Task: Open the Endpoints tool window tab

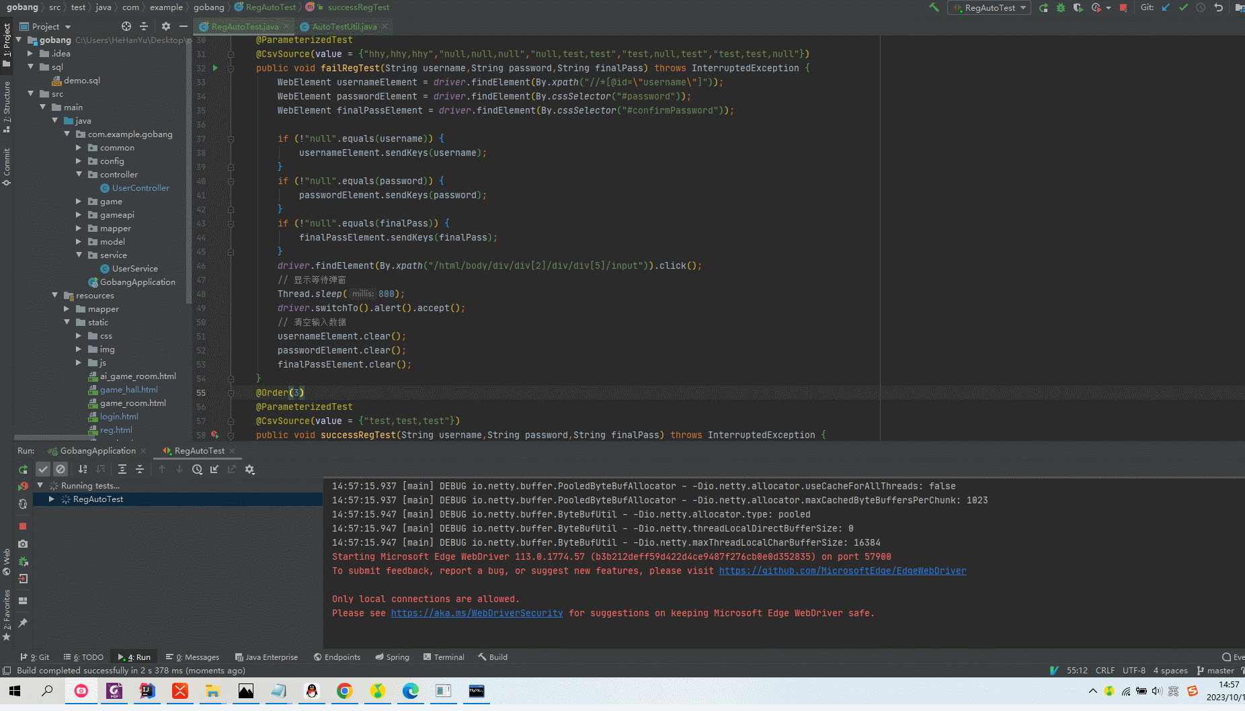Action: 337,657
